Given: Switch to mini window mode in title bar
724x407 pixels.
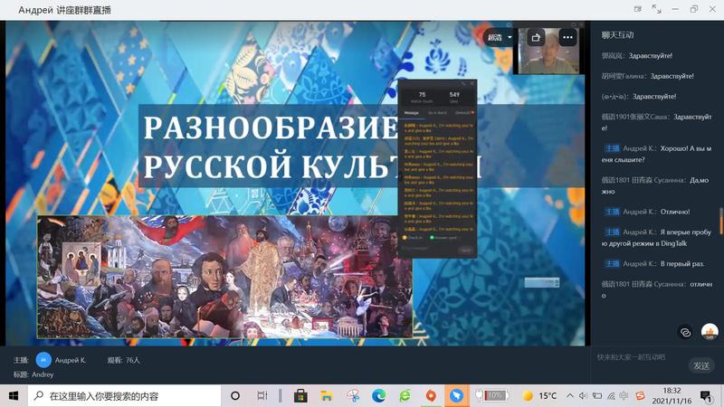Looking at the screenshot, I should [x=638, y=9].
